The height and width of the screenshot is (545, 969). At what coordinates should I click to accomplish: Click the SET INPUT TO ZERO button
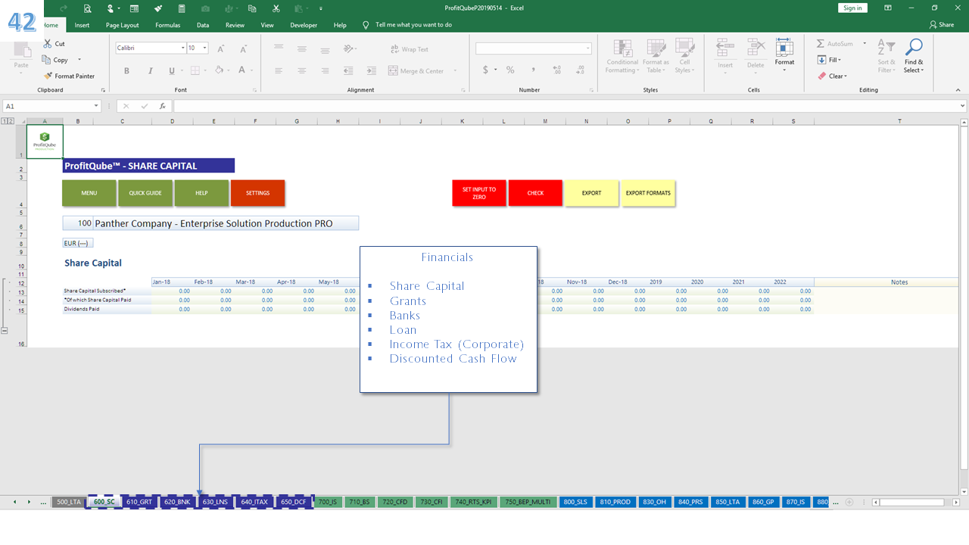[479, 193]
